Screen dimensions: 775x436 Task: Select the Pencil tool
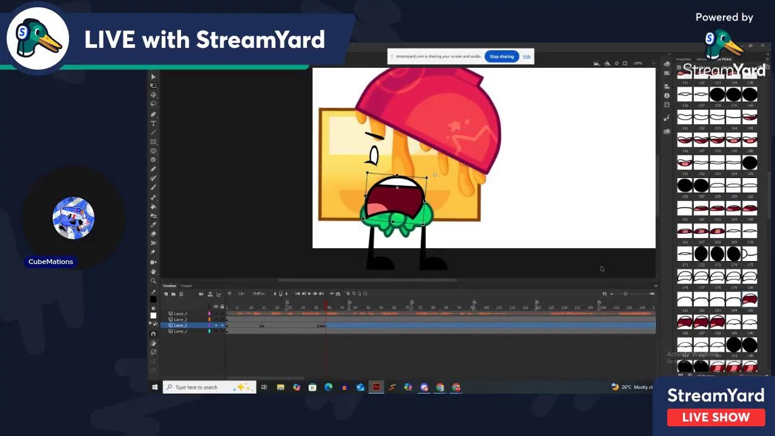(x=153, y=169)
